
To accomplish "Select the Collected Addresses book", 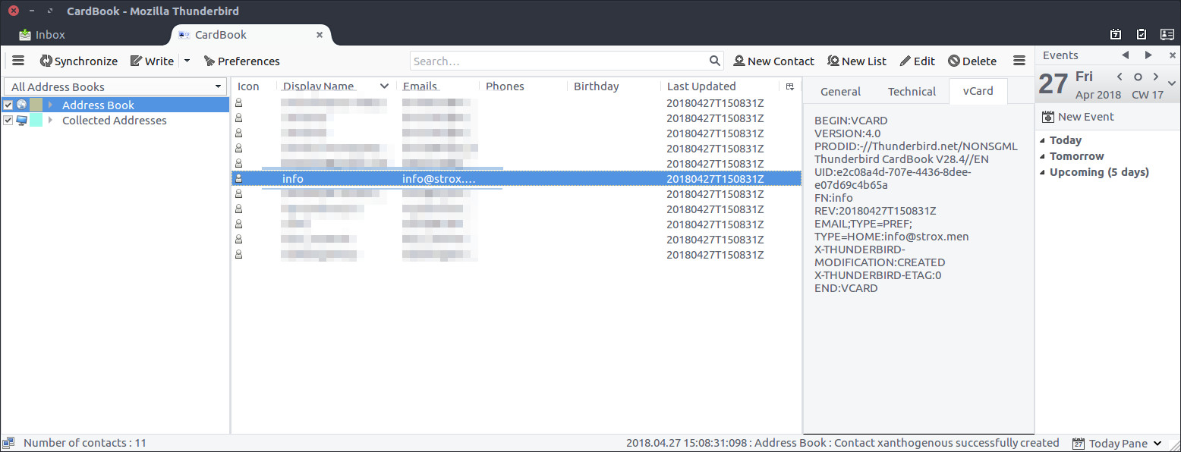I will click(x=114, y=120).
